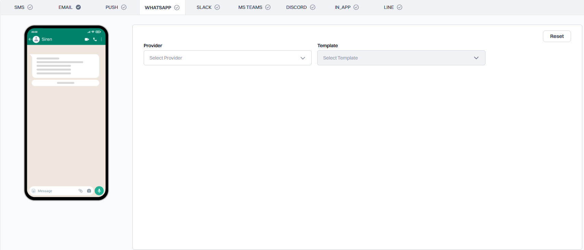Click the attachment paperclip icon

[x=80, y=191]
